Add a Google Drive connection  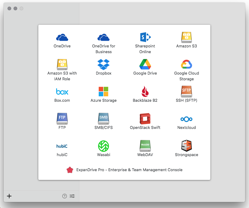point(145,65)
